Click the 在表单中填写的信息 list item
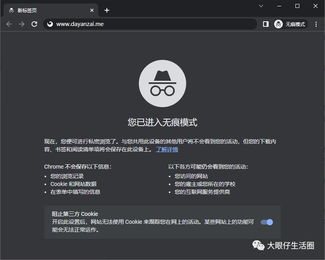 [75, 192]
